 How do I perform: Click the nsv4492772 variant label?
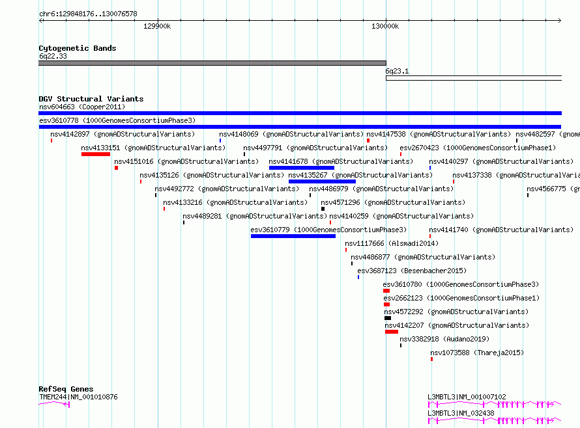click(x=227, y=189)
